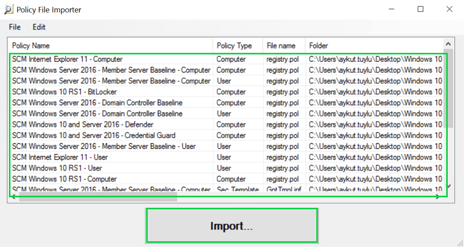464x247 pixels.
Task: Click horizontal scrollbar left arrow
Action: point(13,197)
